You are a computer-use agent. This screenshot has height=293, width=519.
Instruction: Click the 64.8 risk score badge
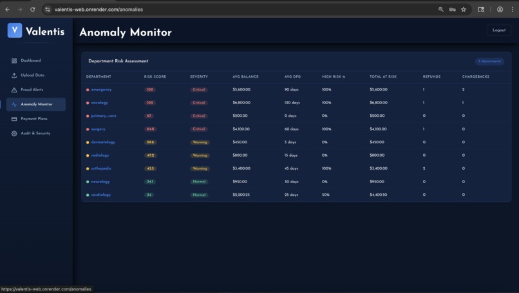pos(150,129)
